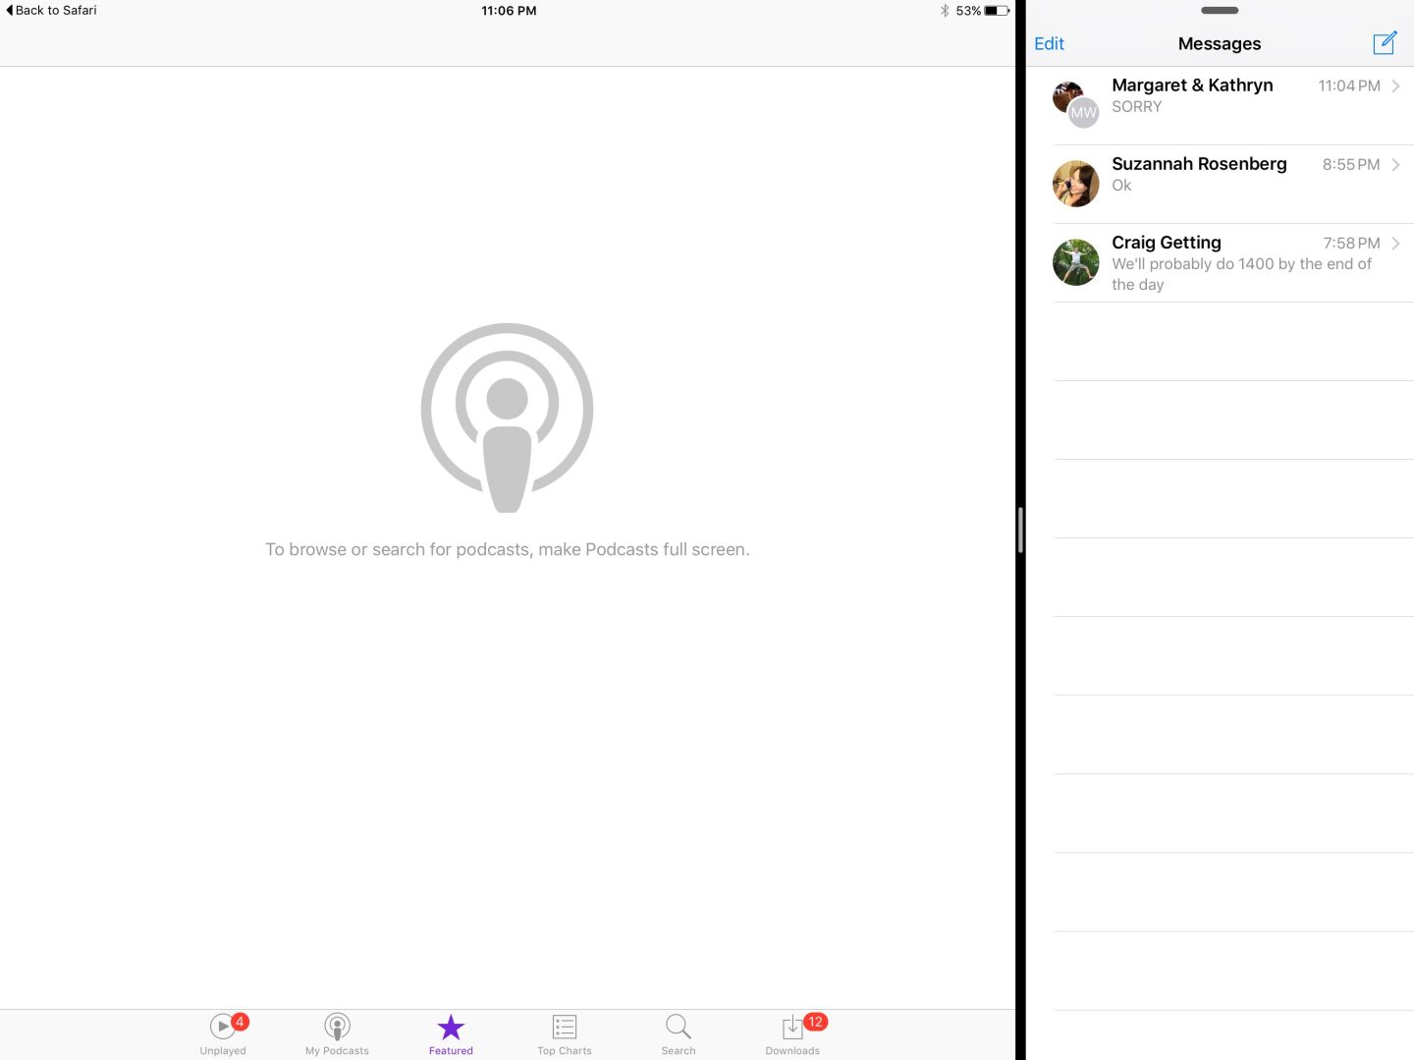
Task: Click the Margaret & Kathryn group avatar
Action: coord(1075,104)
